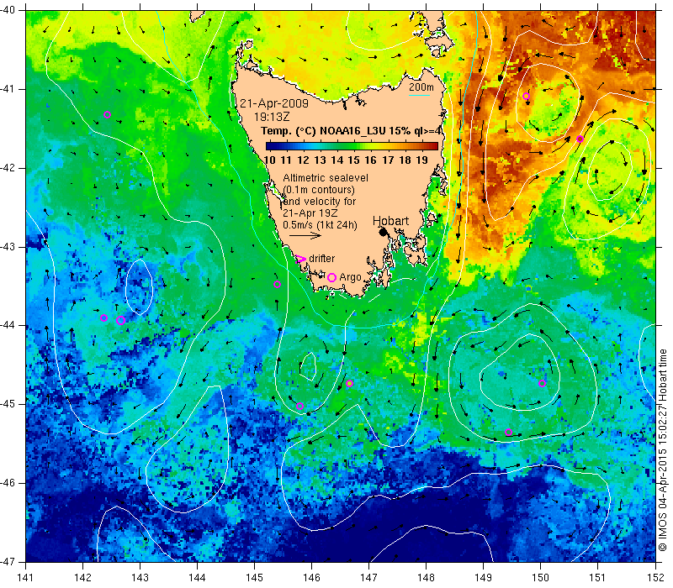Click the '19:13Z' time label
This screenshot has width=673, height=588.
click(x=272, y=117)
